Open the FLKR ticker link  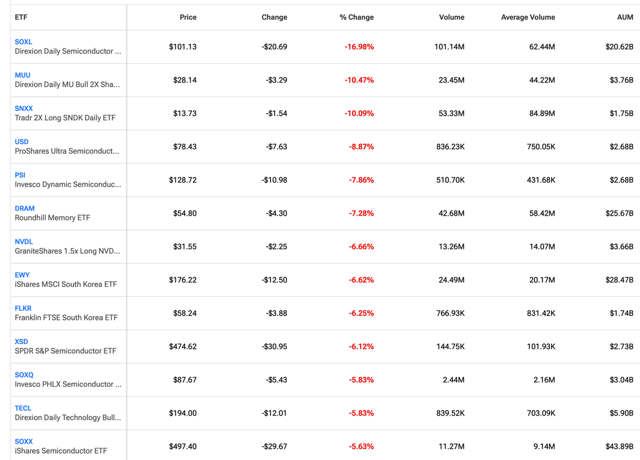tap(23, 309)
